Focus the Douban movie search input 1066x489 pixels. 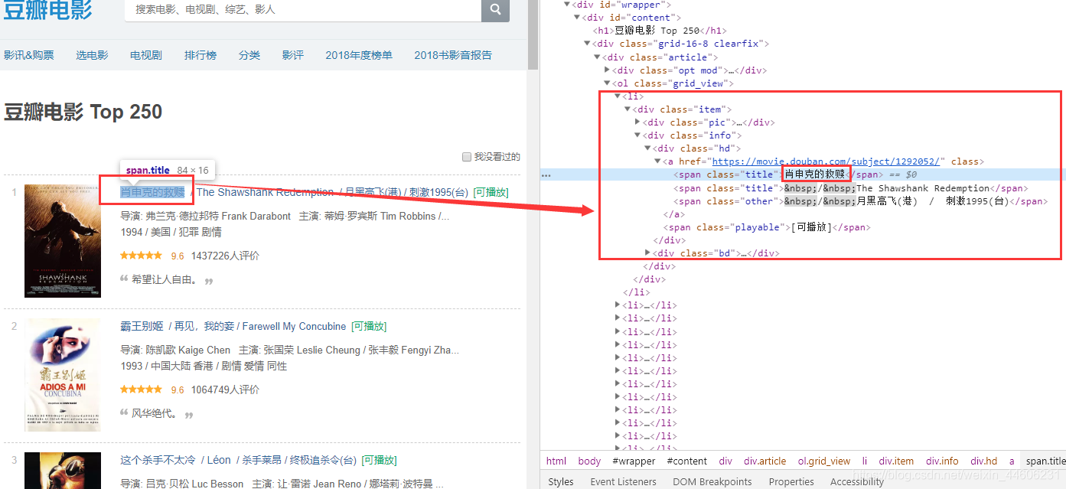pyautogui.click(x=303, y=10)
